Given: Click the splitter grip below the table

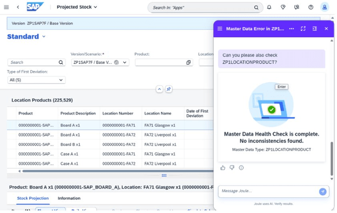Looking at the screenshot, I should pyautogui.click(x=164, y=176).
